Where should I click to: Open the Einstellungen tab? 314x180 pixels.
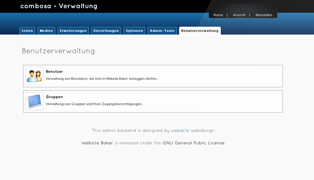106,31
